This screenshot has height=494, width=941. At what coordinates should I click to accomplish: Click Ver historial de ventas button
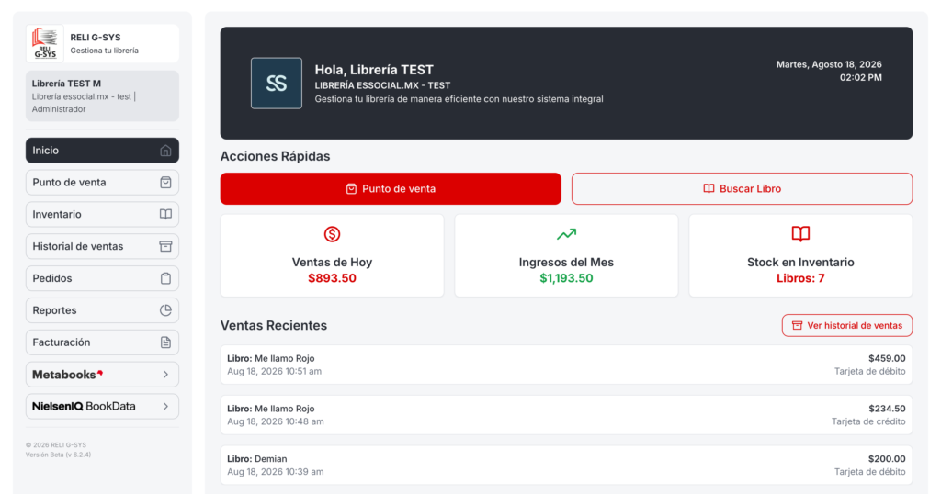pyautogui.click(x=846, y=326)
